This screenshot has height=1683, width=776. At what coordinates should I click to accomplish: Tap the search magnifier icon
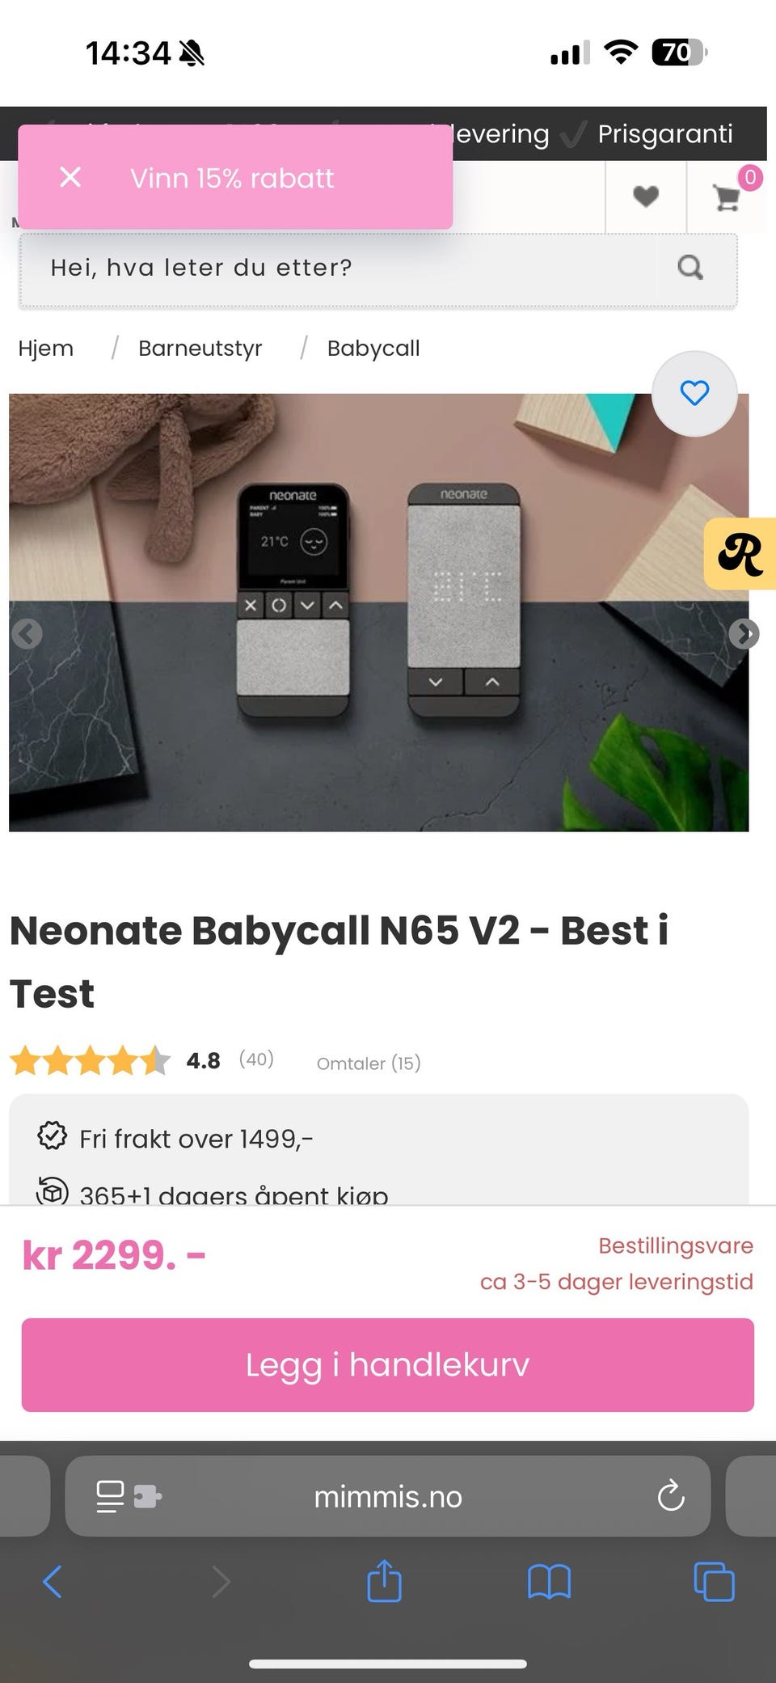690,268
